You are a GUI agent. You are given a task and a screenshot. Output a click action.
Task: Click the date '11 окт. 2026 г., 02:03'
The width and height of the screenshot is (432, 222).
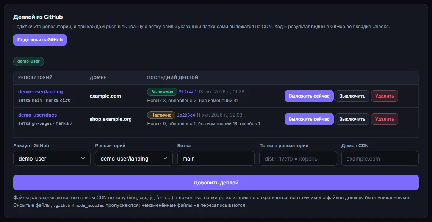tap(219, 115)
